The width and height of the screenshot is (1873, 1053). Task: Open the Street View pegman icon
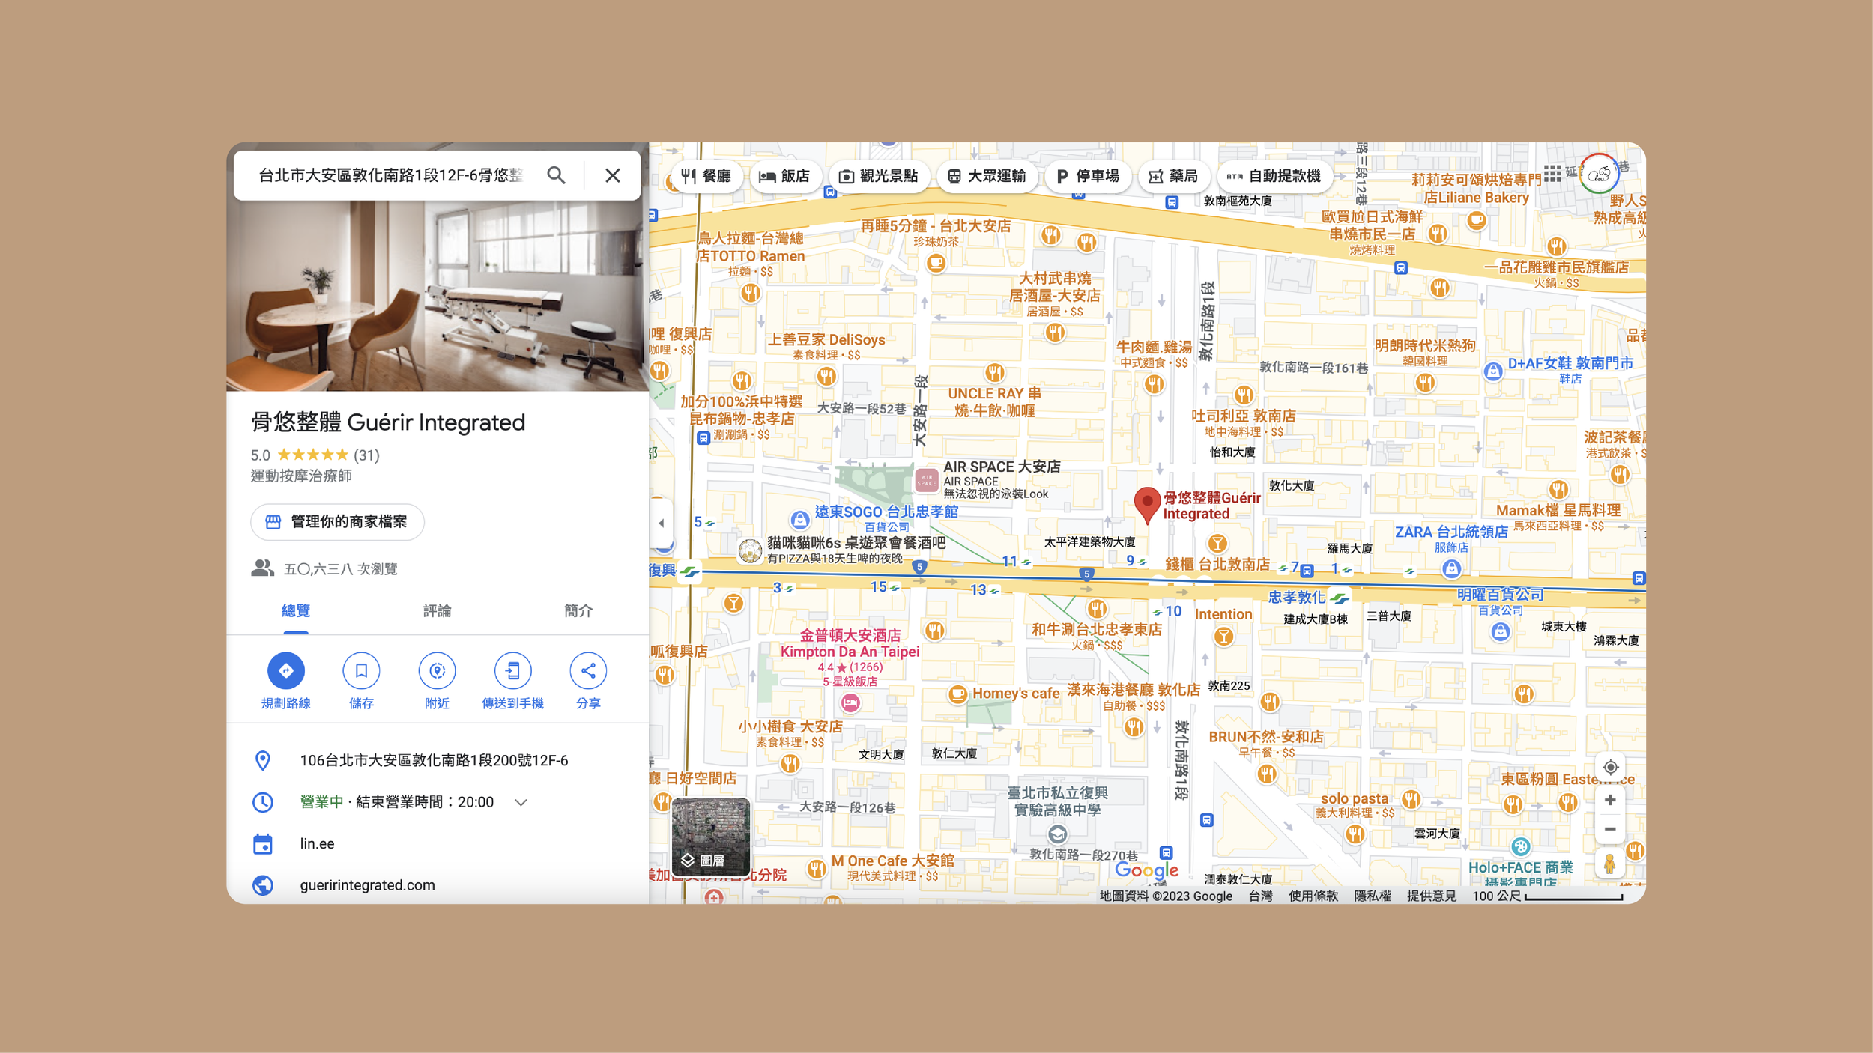pos(1609,864)
